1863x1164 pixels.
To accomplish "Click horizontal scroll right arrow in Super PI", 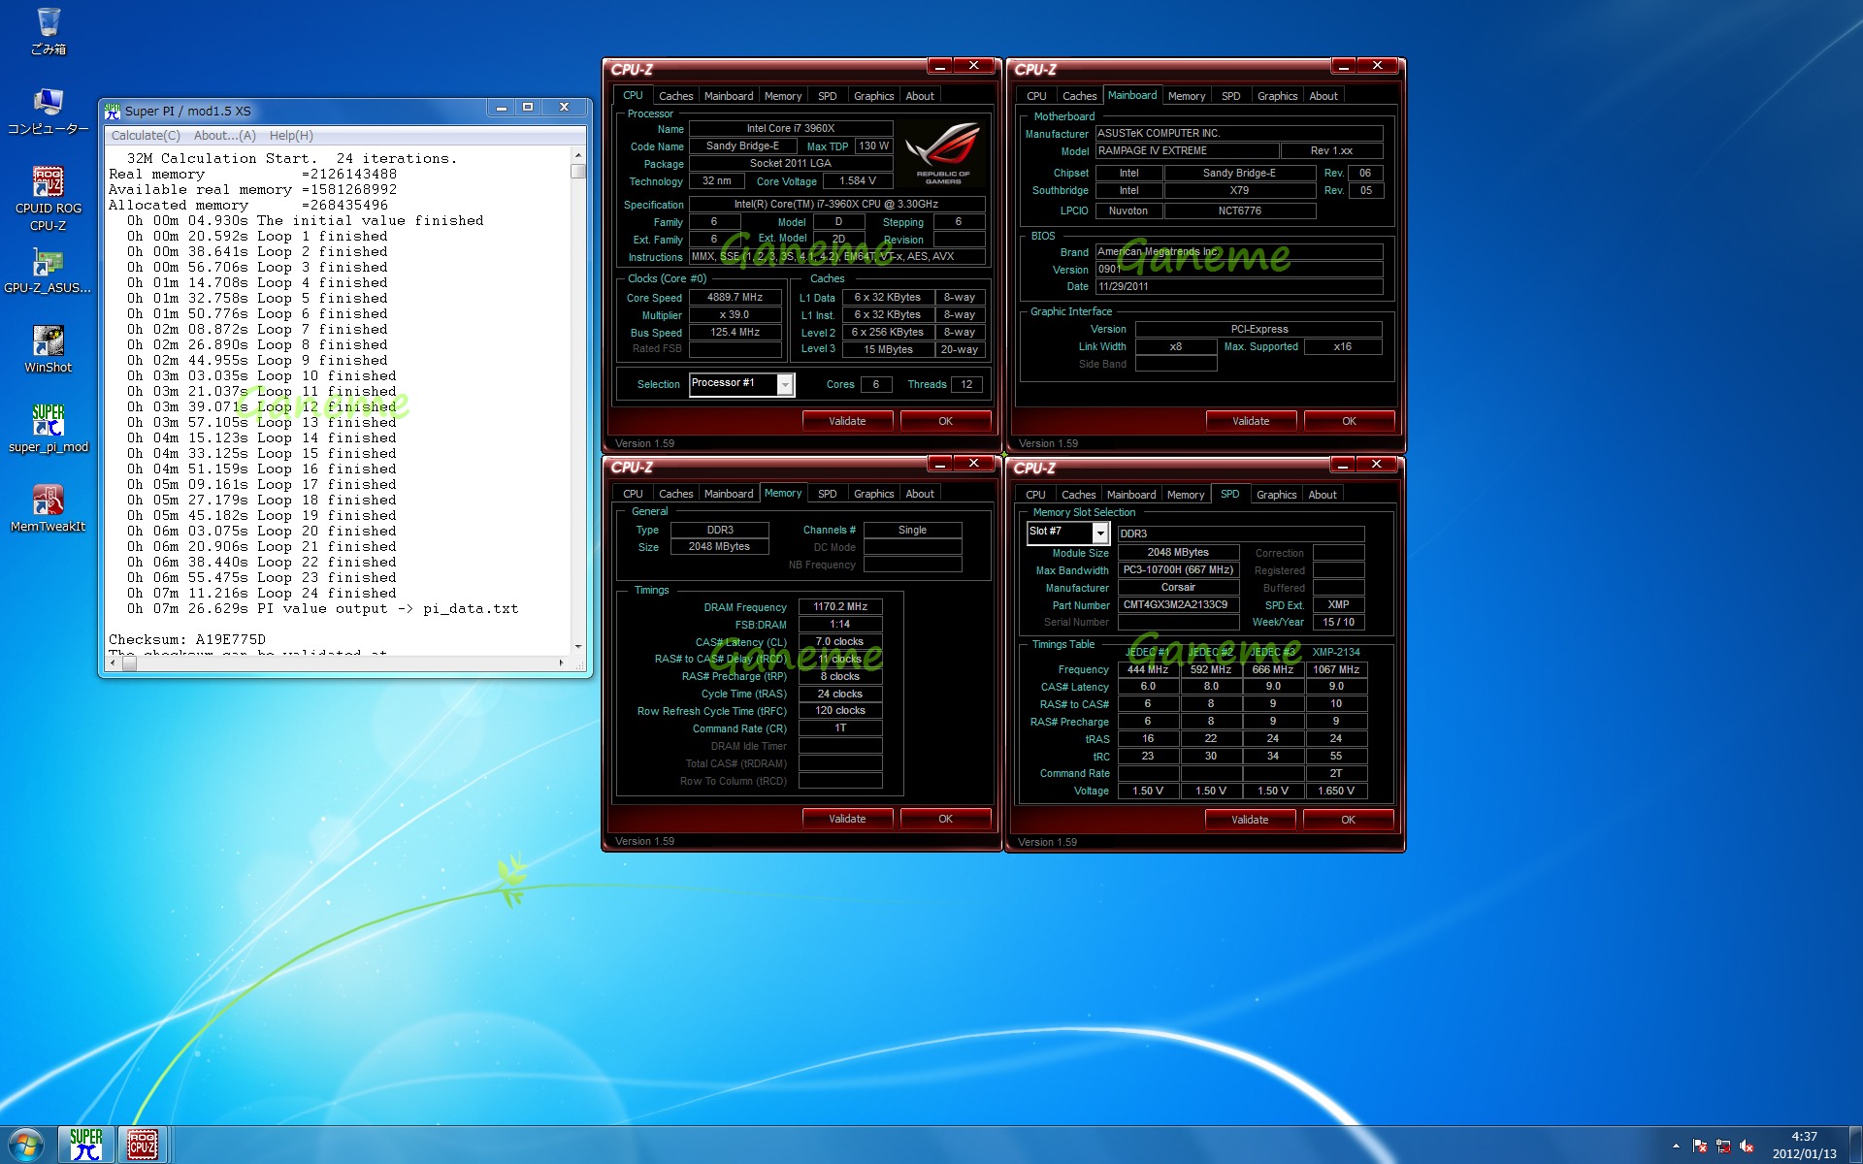I will tap(561, 663).
